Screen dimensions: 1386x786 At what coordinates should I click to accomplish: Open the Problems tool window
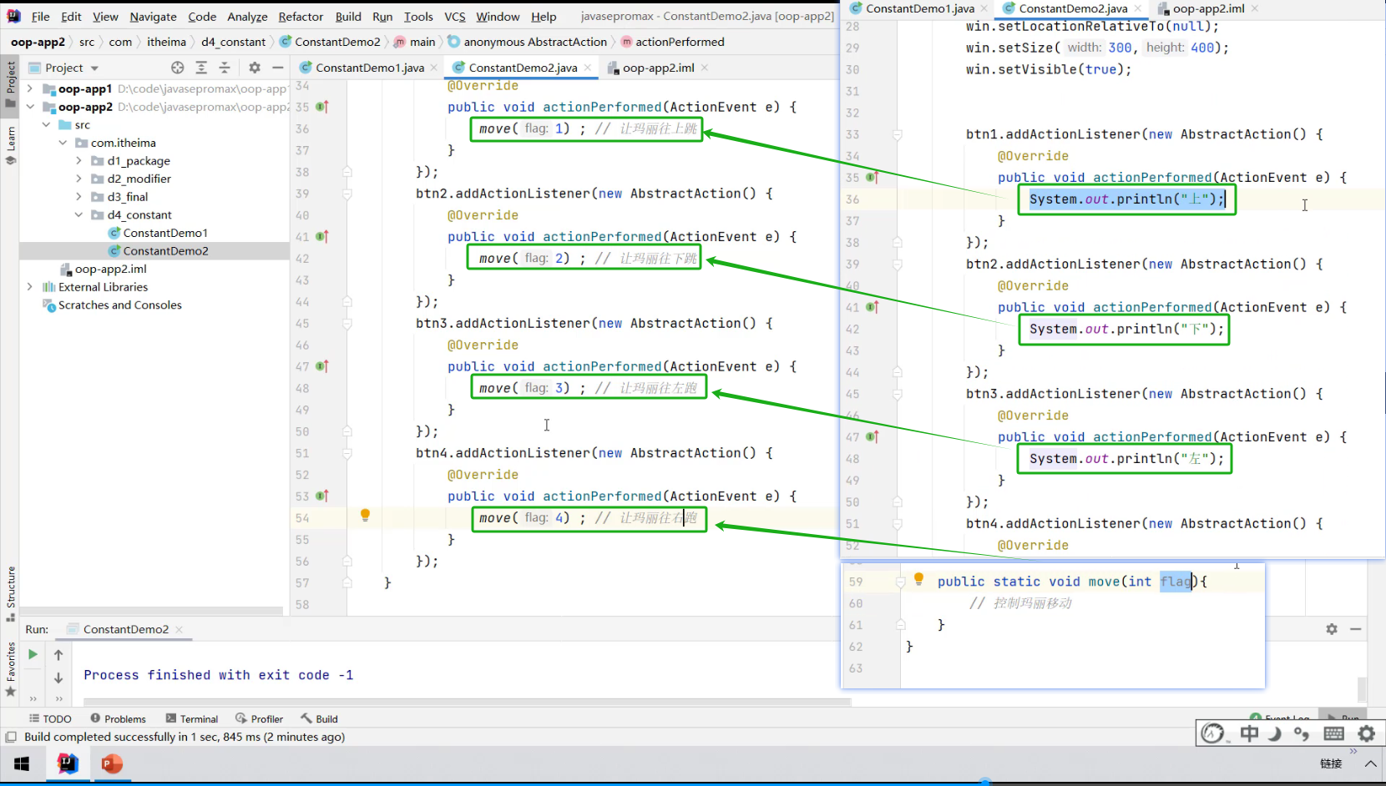click(x=118, y=718)
